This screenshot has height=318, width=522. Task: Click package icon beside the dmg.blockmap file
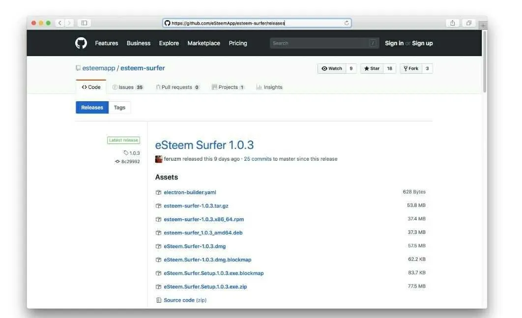(158, 260)
